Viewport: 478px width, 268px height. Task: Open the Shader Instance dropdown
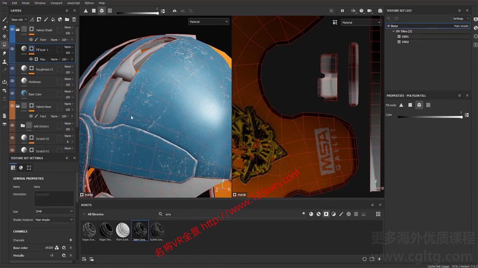54,220
